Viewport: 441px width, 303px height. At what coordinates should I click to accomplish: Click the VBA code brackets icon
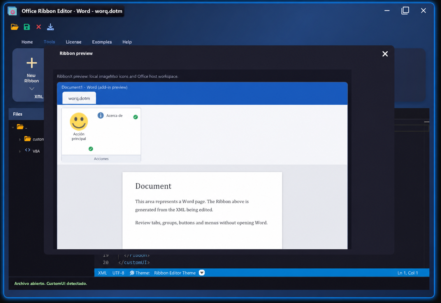click(x=28, y=150)
